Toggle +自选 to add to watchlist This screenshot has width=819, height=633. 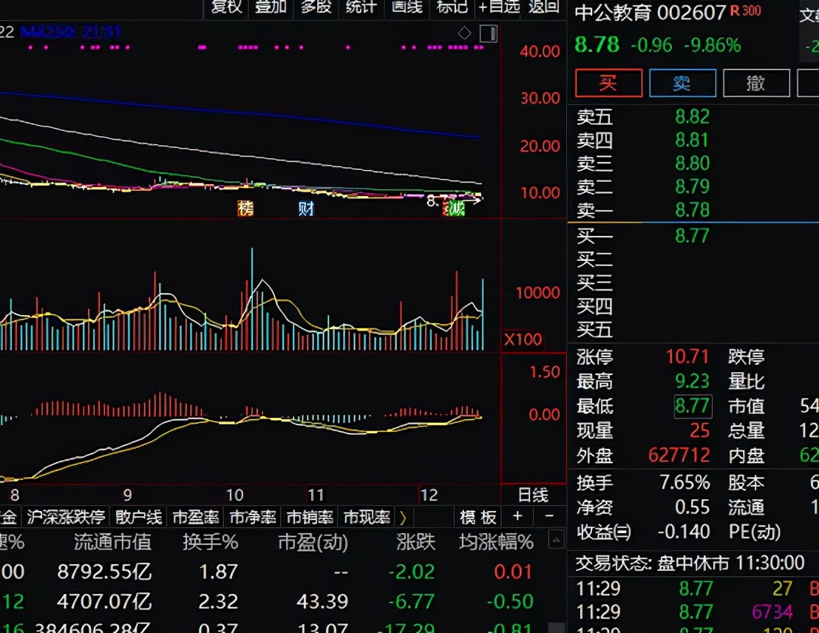pyautogui.click(x=499, y=7)
